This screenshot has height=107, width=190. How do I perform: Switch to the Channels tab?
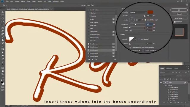pos(169,69)
